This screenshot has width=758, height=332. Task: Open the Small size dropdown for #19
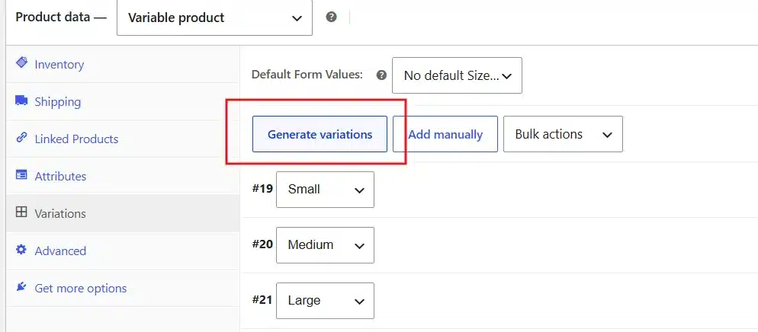(325, 190)
